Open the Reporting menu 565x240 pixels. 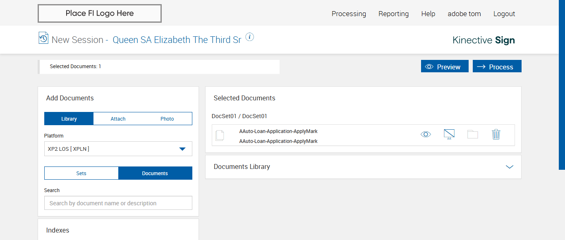point(393,14)
